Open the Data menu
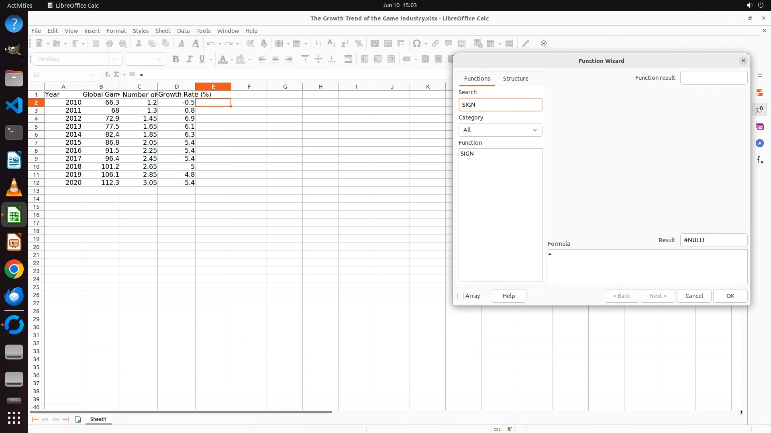Image resolution: width=771 pixels, height=433 pixels. point(183,31)
